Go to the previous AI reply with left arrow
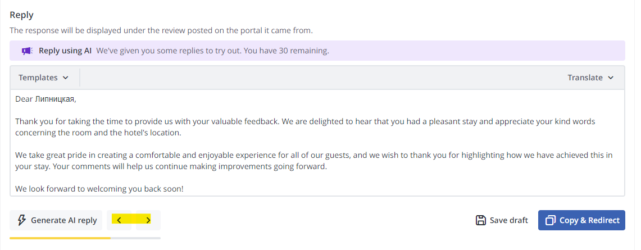The image size is (641, 250). point(119,221)
